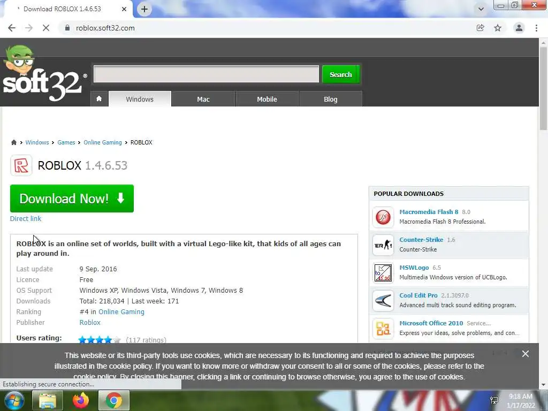
Task: Open Microsoft Office 2010 link
Action: [431, 323]
